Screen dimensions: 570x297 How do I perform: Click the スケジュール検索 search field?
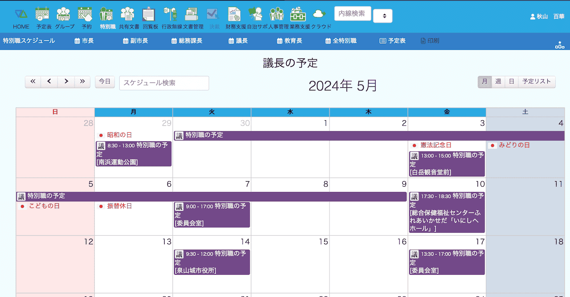164,83
